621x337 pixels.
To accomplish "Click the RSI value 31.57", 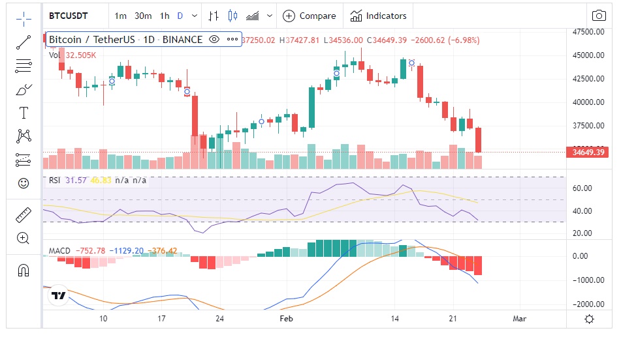I will pyautogui.click(x=76, y=181).
